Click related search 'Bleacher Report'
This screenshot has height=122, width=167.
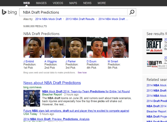click(x=157, y=111)
